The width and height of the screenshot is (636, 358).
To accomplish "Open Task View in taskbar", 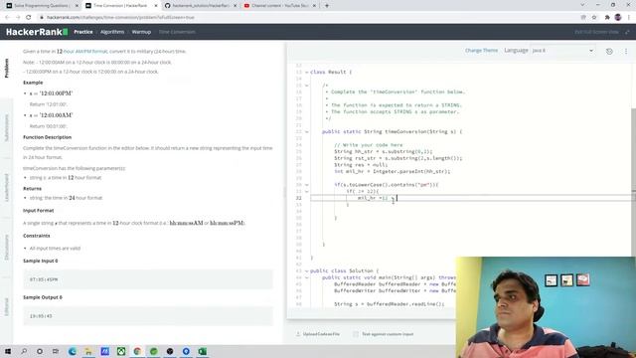I will [56, 351].
